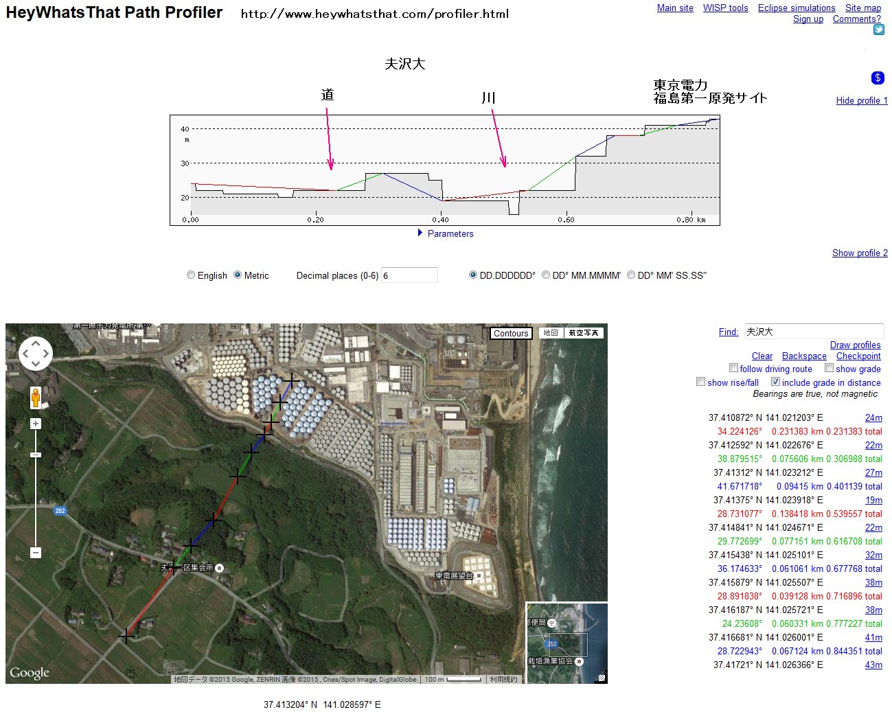Toggle show grade checkbox
892x712 pixels.
(829, 368)
